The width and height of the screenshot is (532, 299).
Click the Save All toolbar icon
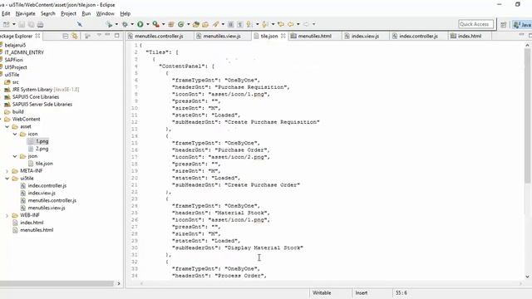point(31,24)
